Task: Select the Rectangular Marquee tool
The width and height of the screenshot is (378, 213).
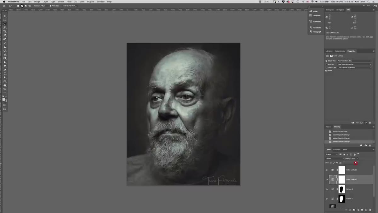Action: 5,20
